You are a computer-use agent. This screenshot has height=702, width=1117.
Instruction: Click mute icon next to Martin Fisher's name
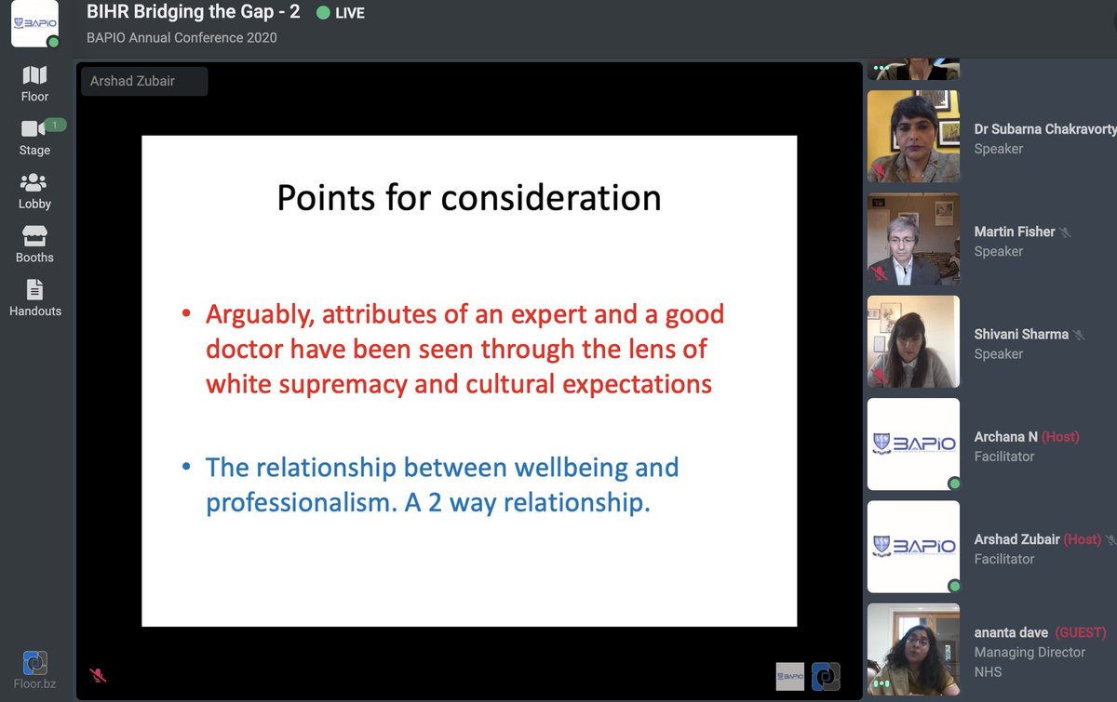[1065, 232]
